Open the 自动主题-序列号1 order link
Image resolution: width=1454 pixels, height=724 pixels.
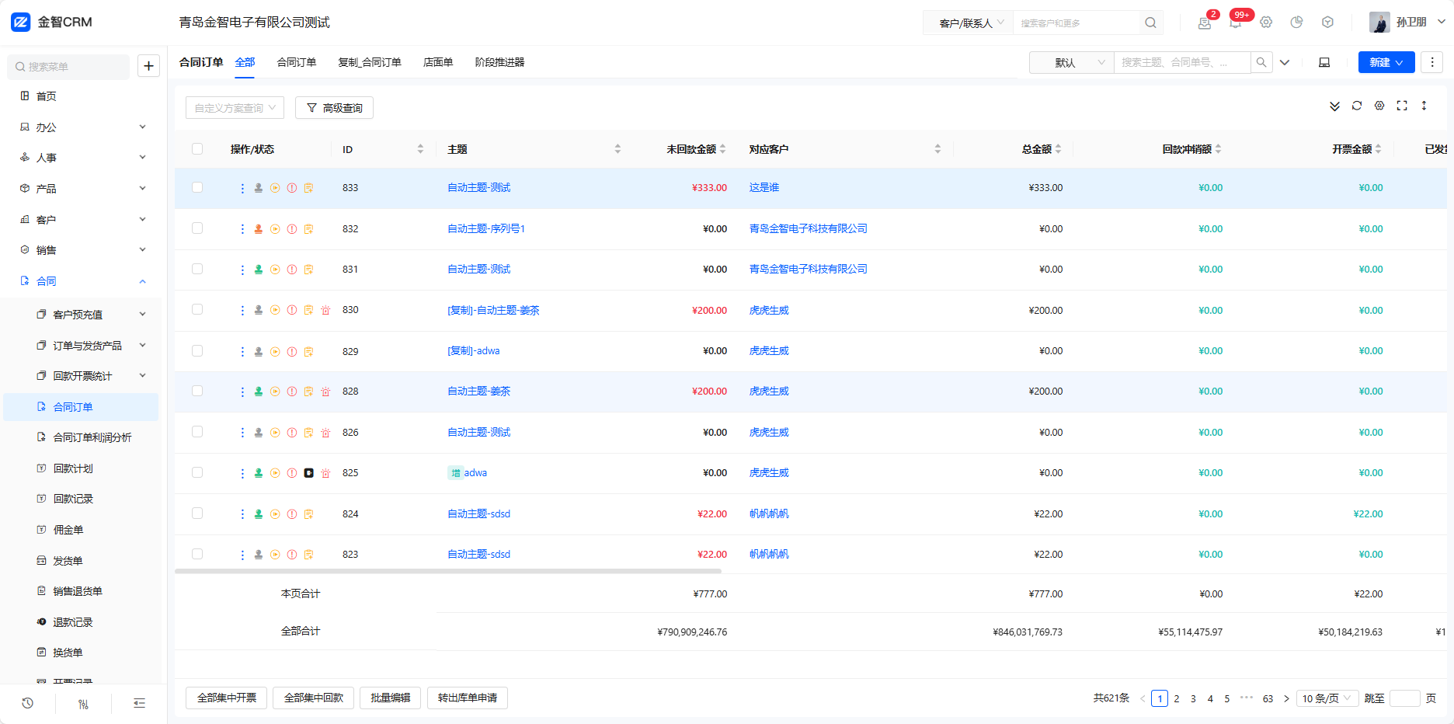tap(486, 228)
